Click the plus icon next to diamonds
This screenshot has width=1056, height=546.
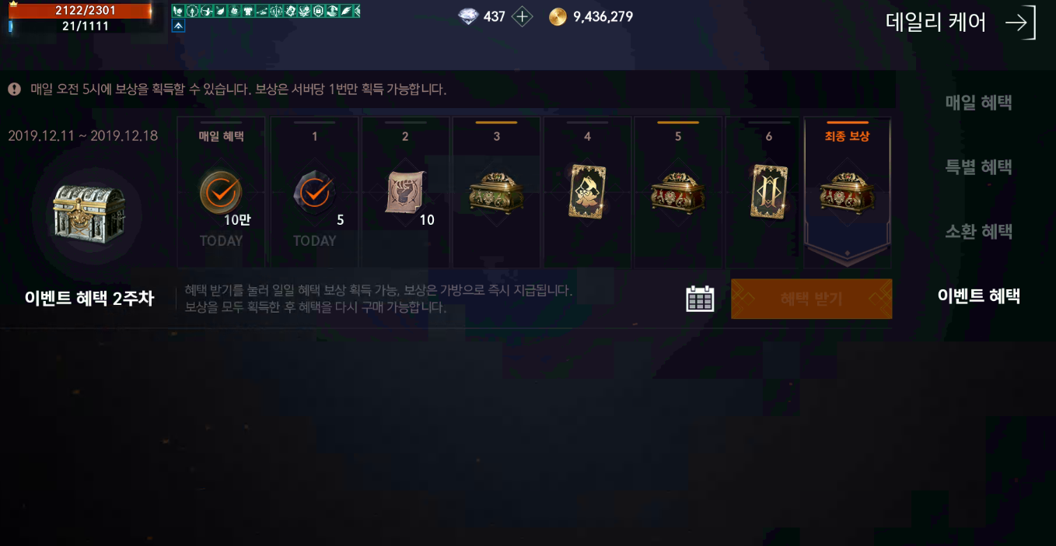[x=523, y=17]
